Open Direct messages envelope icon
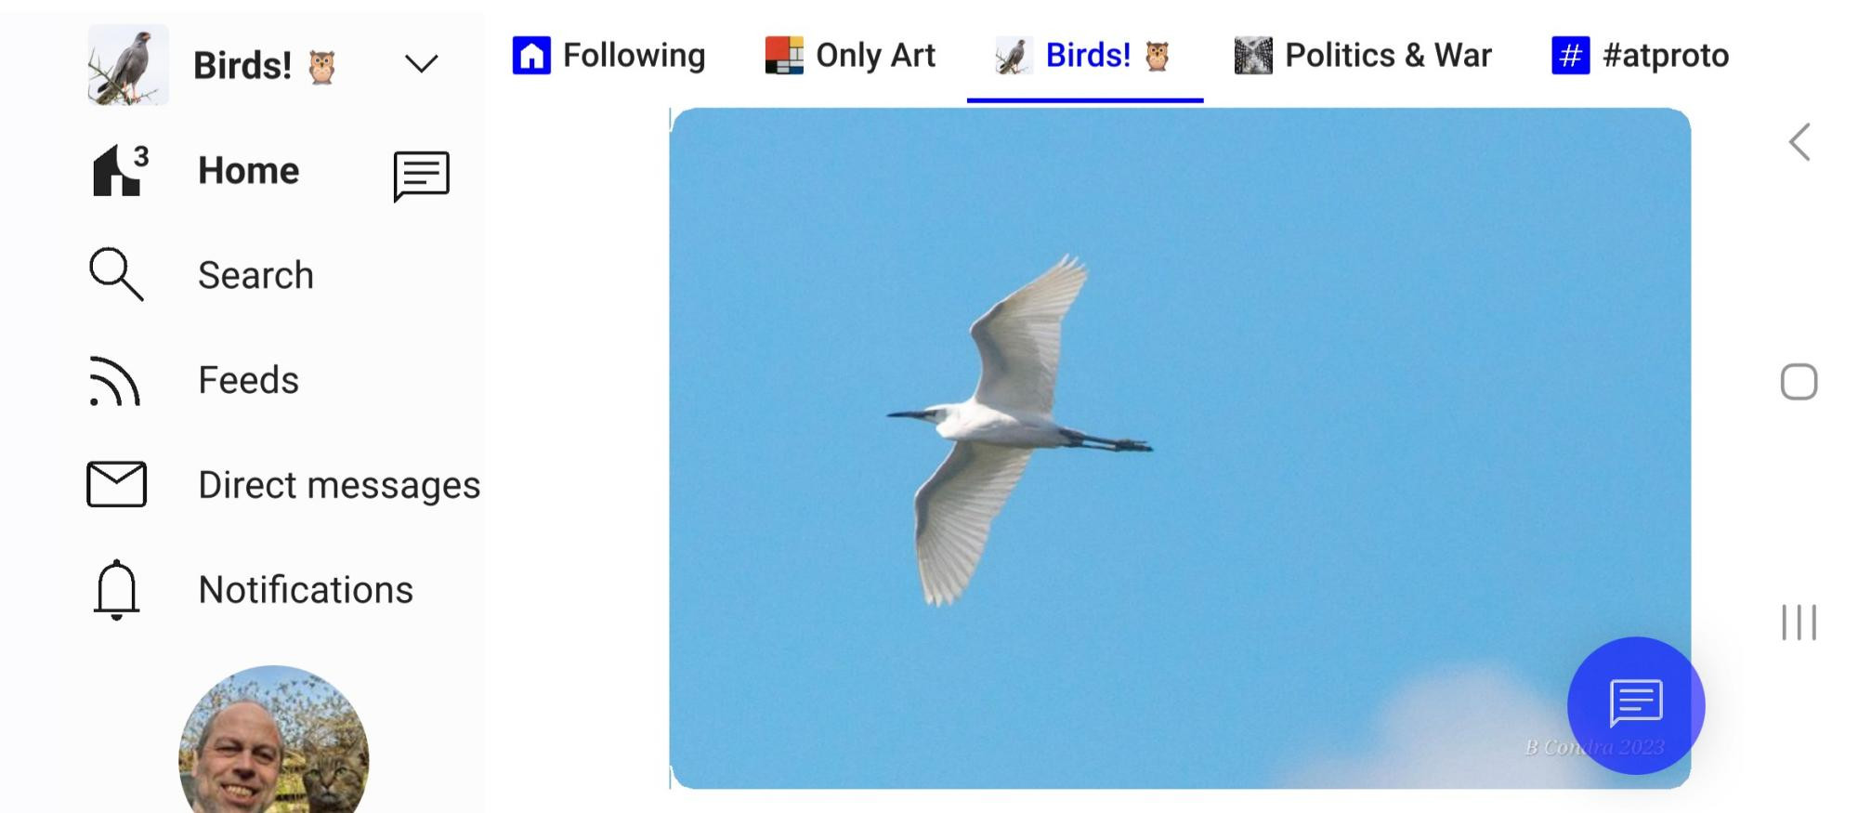 click(x=116, y=484)
